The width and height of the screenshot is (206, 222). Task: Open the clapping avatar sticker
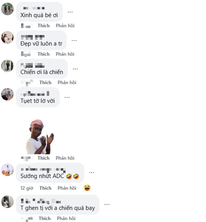click(40, 137)
